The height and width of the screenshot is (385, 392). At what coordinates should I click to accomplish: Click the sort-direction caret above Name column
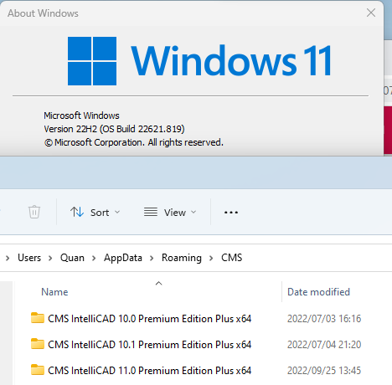(158, 284)
